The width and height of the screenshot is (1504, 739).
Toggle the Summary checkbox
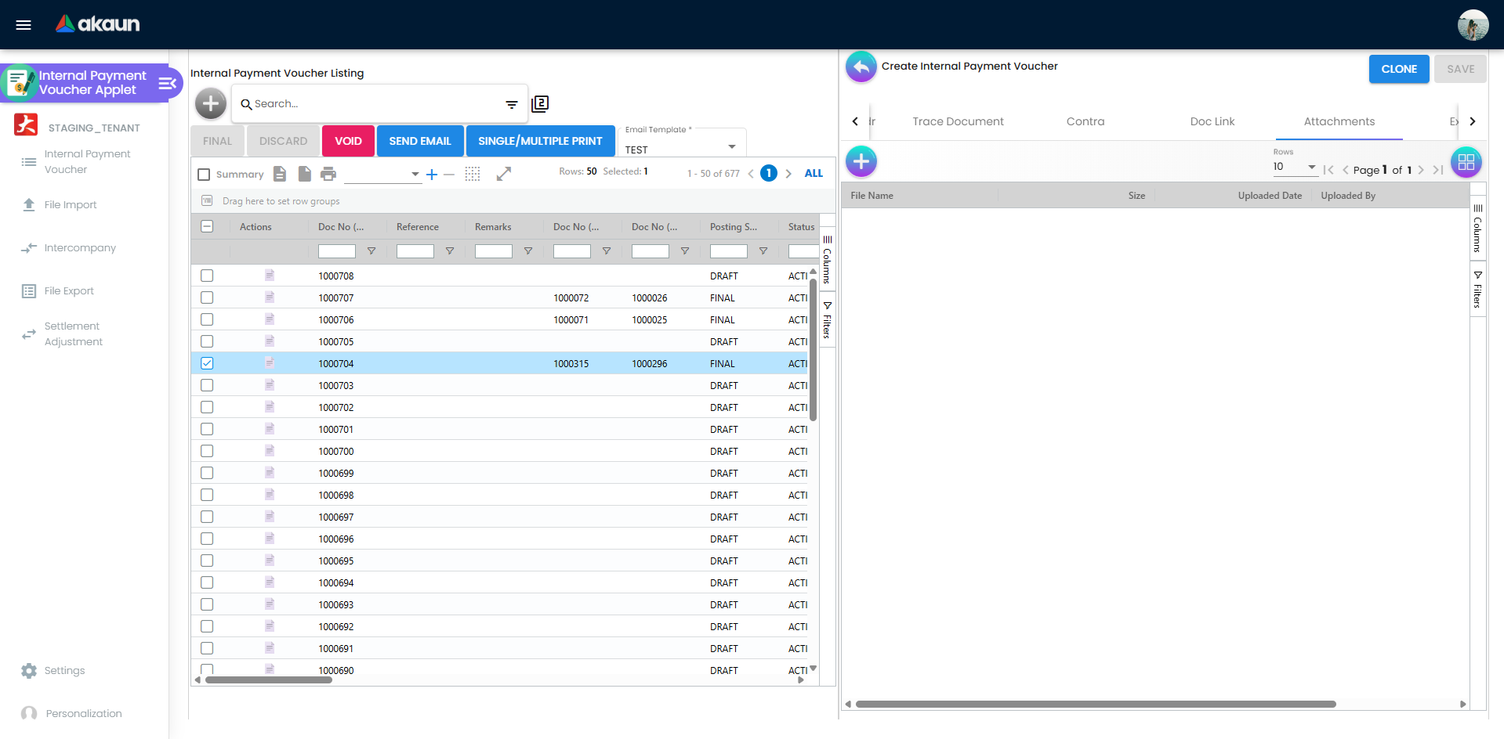pos(205,175)
